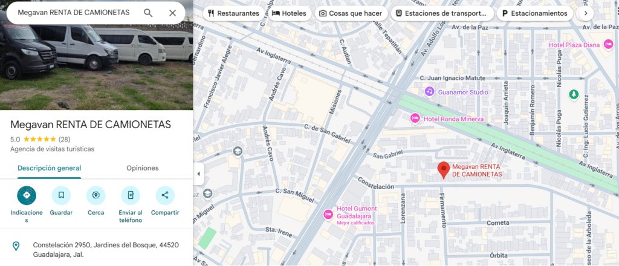Click the search magnifier icon

point(148,13)
